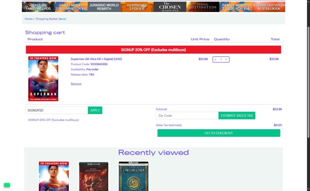Viewport: 310px width, 191px height.
Task: Click the [Back] breadcrumb link
Action: 62,19
